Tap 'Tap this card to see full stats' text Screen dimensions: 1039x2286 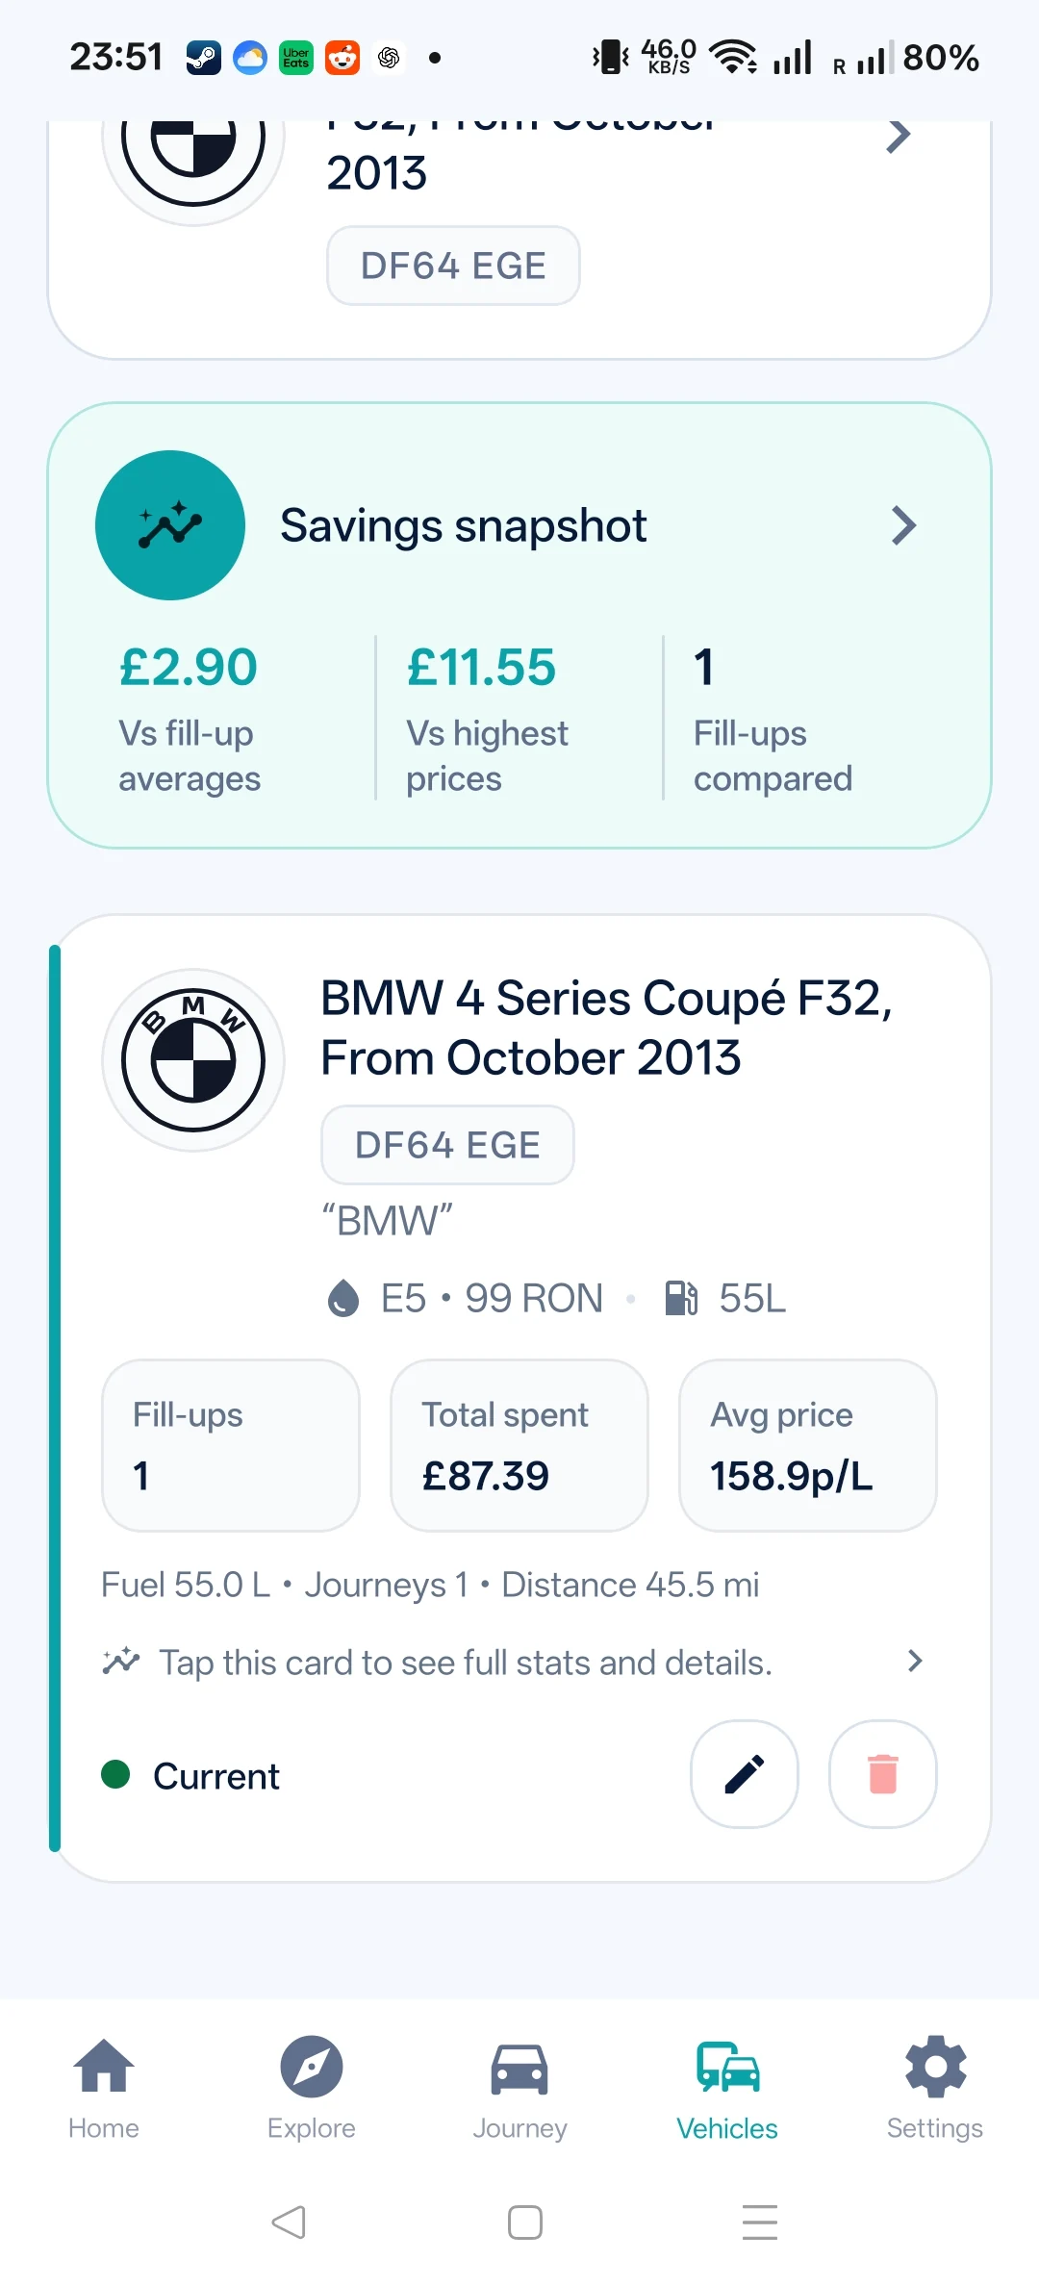466,1663
